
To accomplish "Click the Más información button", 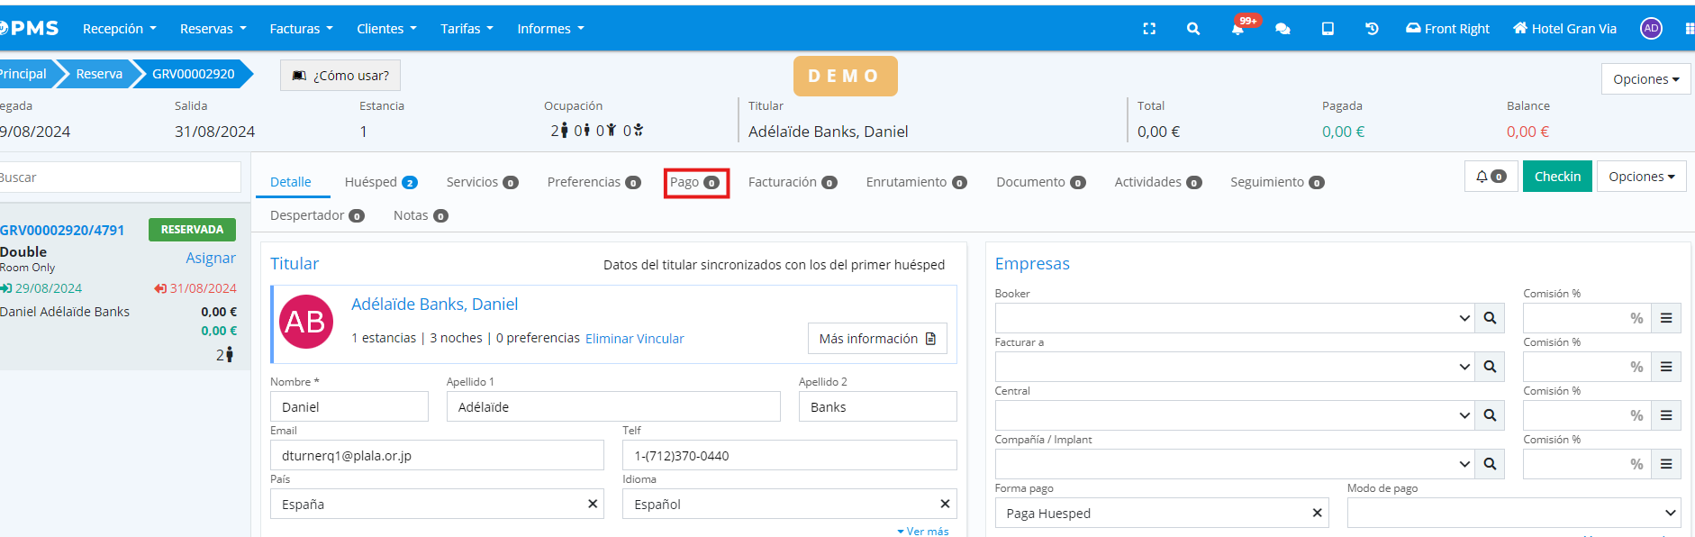I will 876,339.
